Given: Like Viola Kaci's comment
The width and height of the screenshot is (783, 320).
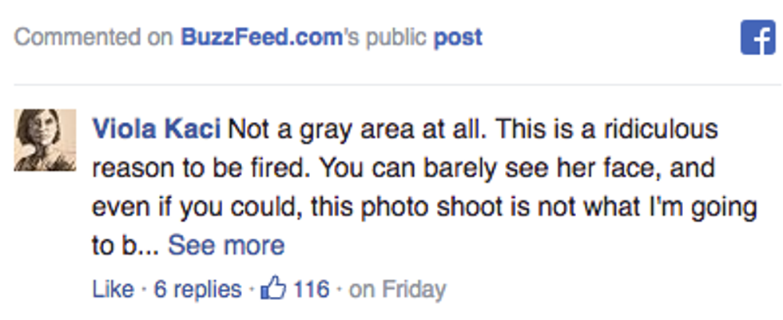Looking at the screenshot, I should (x=113, y=289).
